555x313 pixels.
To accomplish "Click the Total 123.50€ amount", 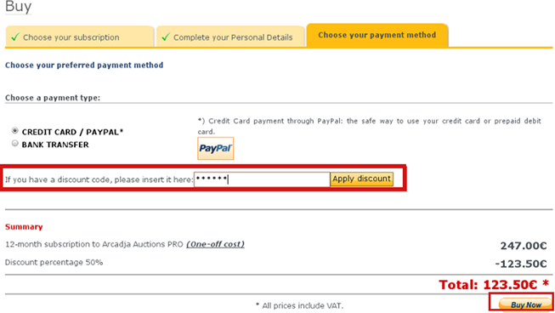I will (494, 284).
